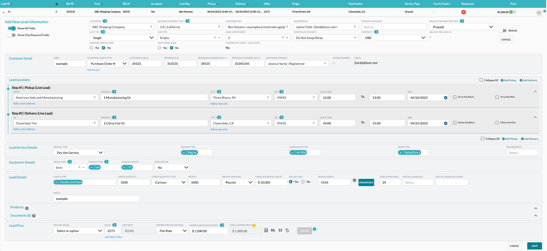
Task: Remove the 53' trailer length tag
Action: [x=124, y=167]
